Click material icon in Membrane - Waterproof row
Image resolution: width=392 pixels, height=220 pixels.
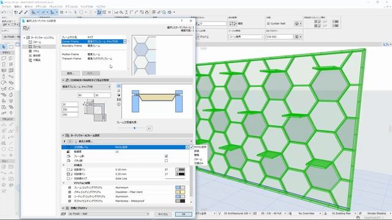69,201
